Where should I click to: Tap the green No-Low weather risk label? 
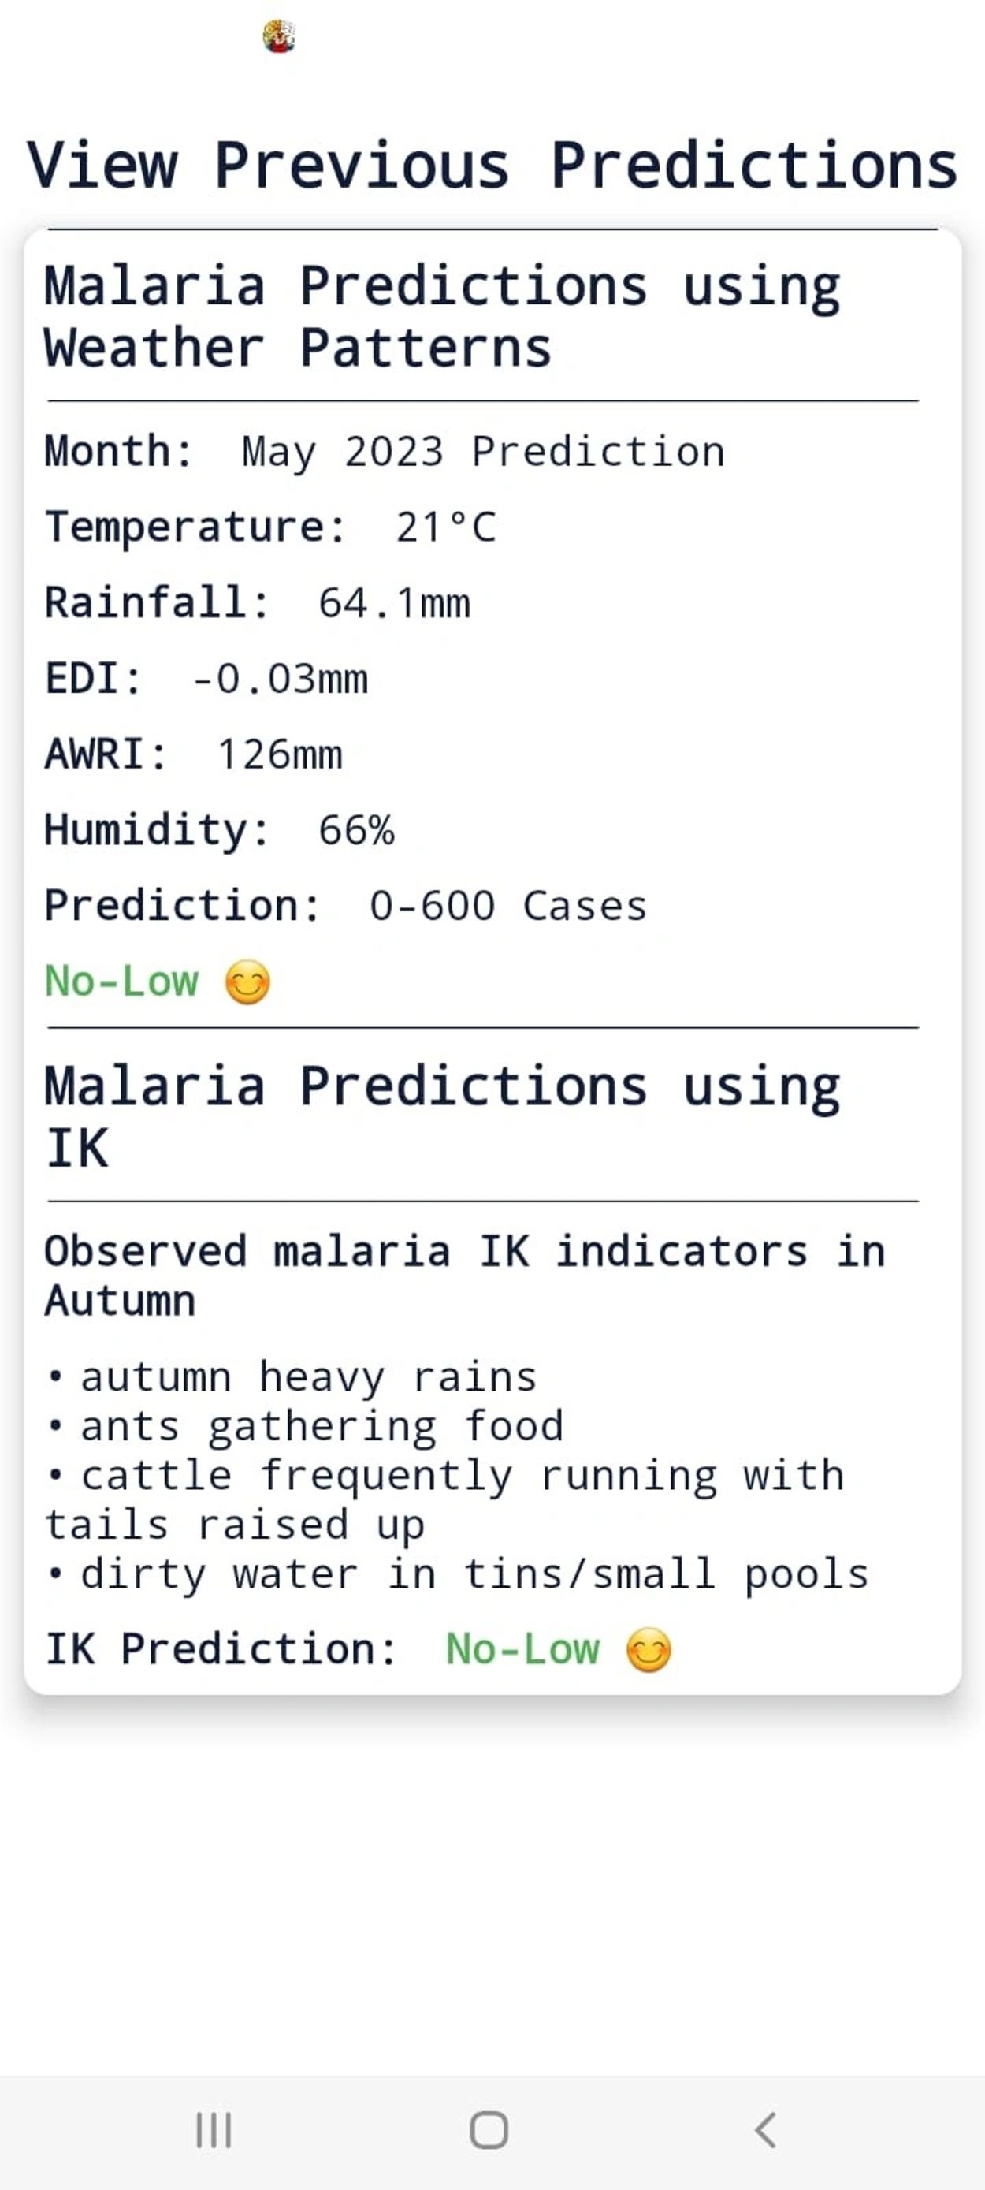click(121, 981)
